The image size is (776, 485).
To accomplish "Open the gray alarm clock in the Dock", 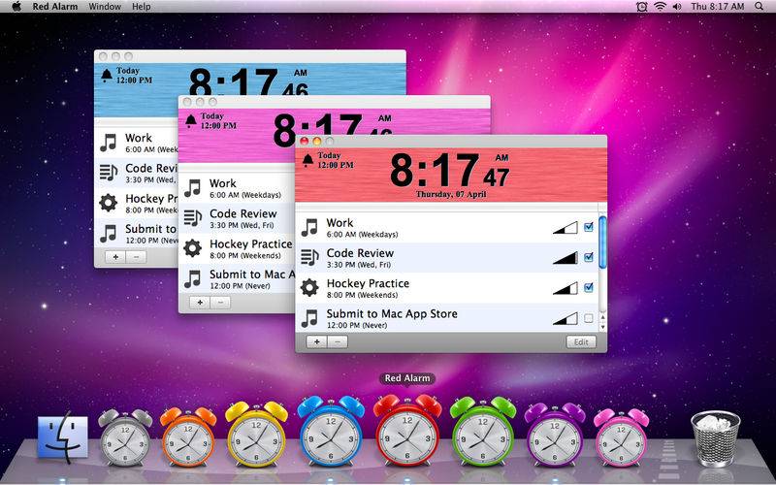I will (125, 437).
